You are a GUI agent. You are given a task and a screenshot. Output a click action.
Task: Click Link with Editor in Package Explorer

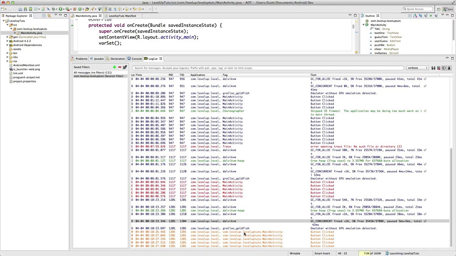[x=49, y=16]
